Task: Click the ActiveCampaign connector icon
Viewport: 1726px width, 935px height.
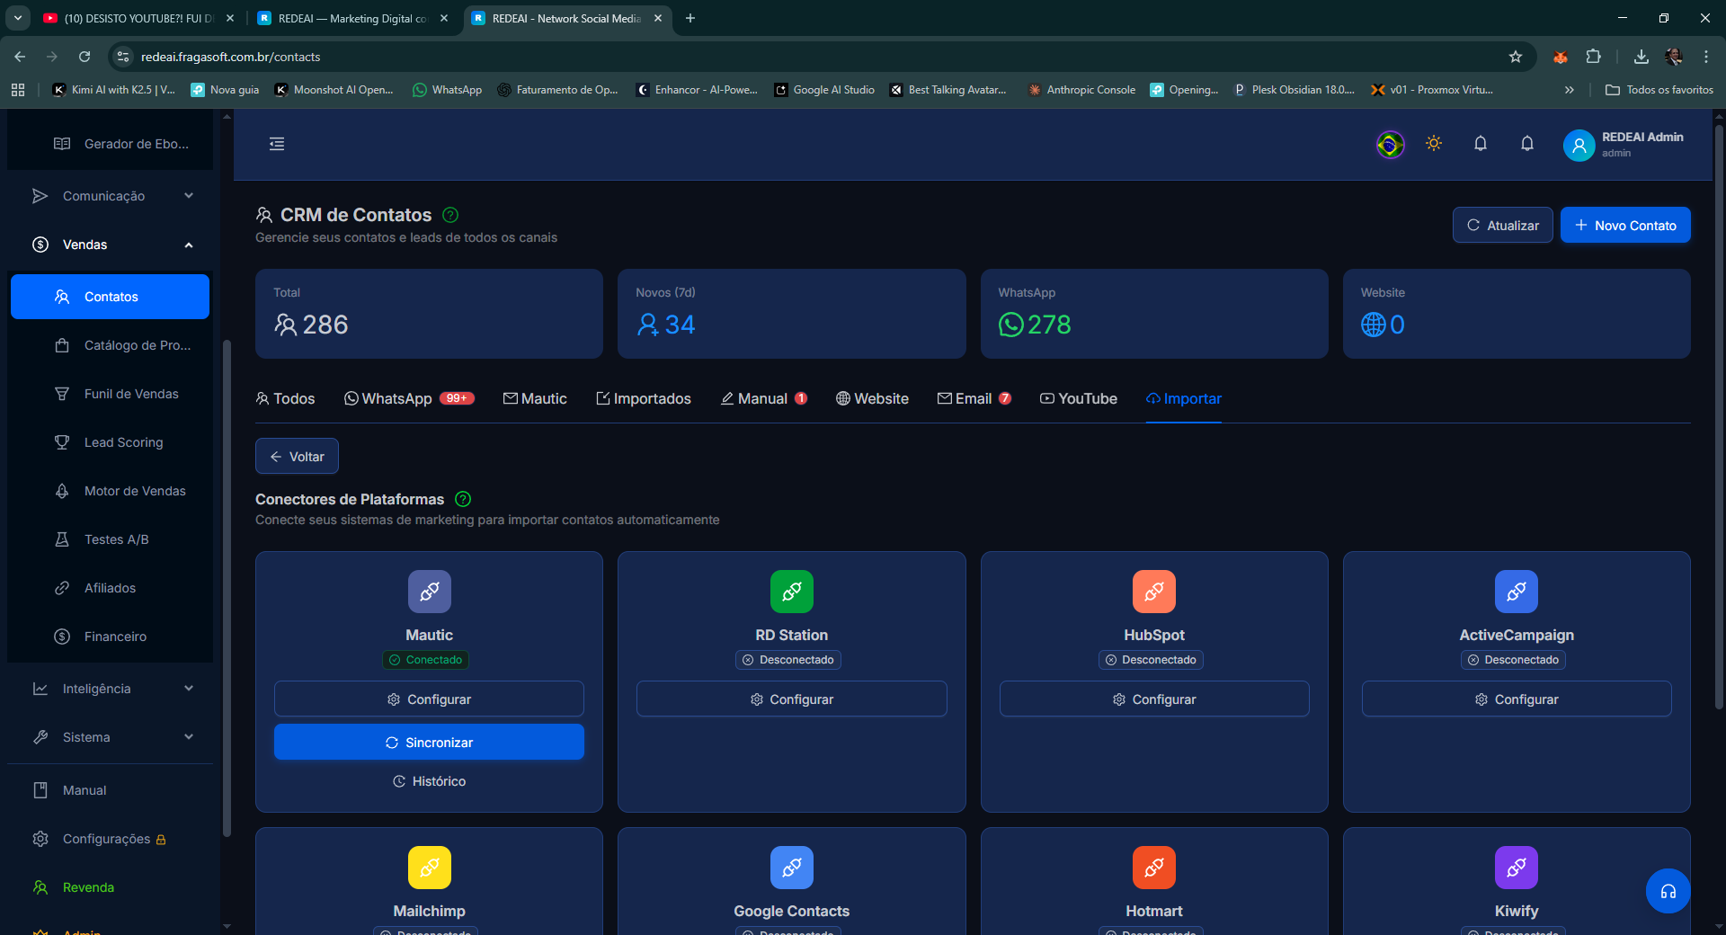Action: [1517, 592]
